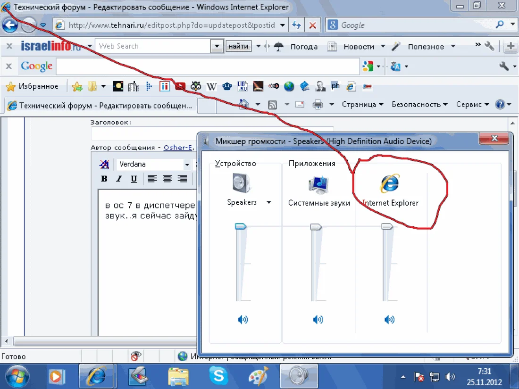Open the israelinfo logo dropdown arrow
Screen dimensions: 519x389
coord(90,46)
